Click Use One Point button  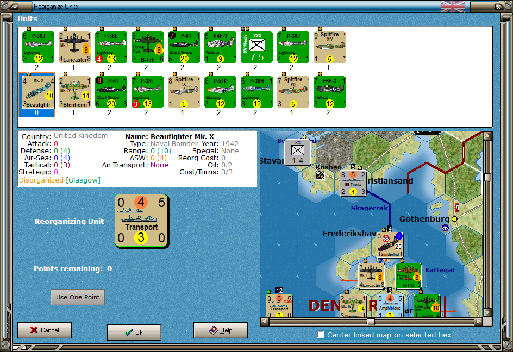78,297
